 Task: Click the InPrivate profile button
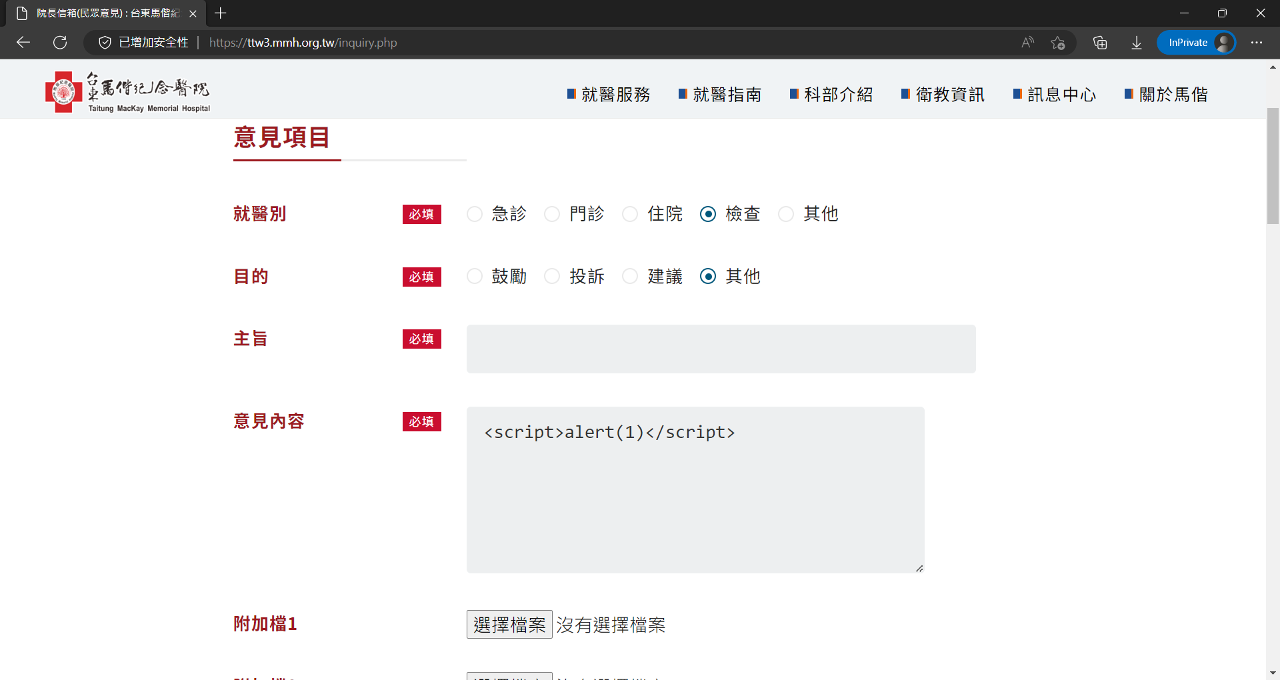click(1197, 43)
